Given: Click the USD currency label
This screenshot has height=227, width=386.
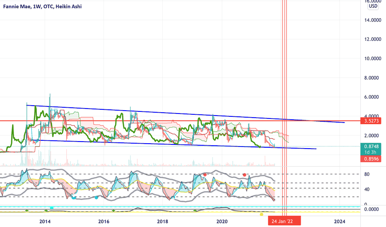Looking at the screenshot, I should coord(373,6).
